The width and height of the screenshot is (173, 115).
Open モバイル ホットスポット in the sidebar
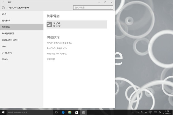click(x=22, y=40)
